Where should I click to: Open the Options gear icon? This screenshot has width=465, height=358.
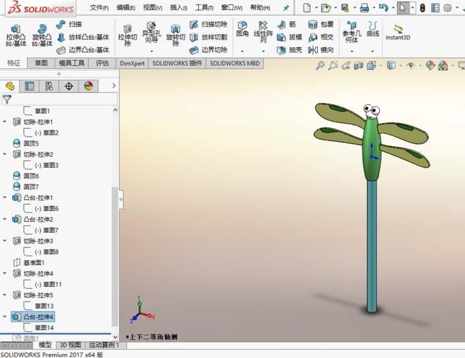coord(448,8)
